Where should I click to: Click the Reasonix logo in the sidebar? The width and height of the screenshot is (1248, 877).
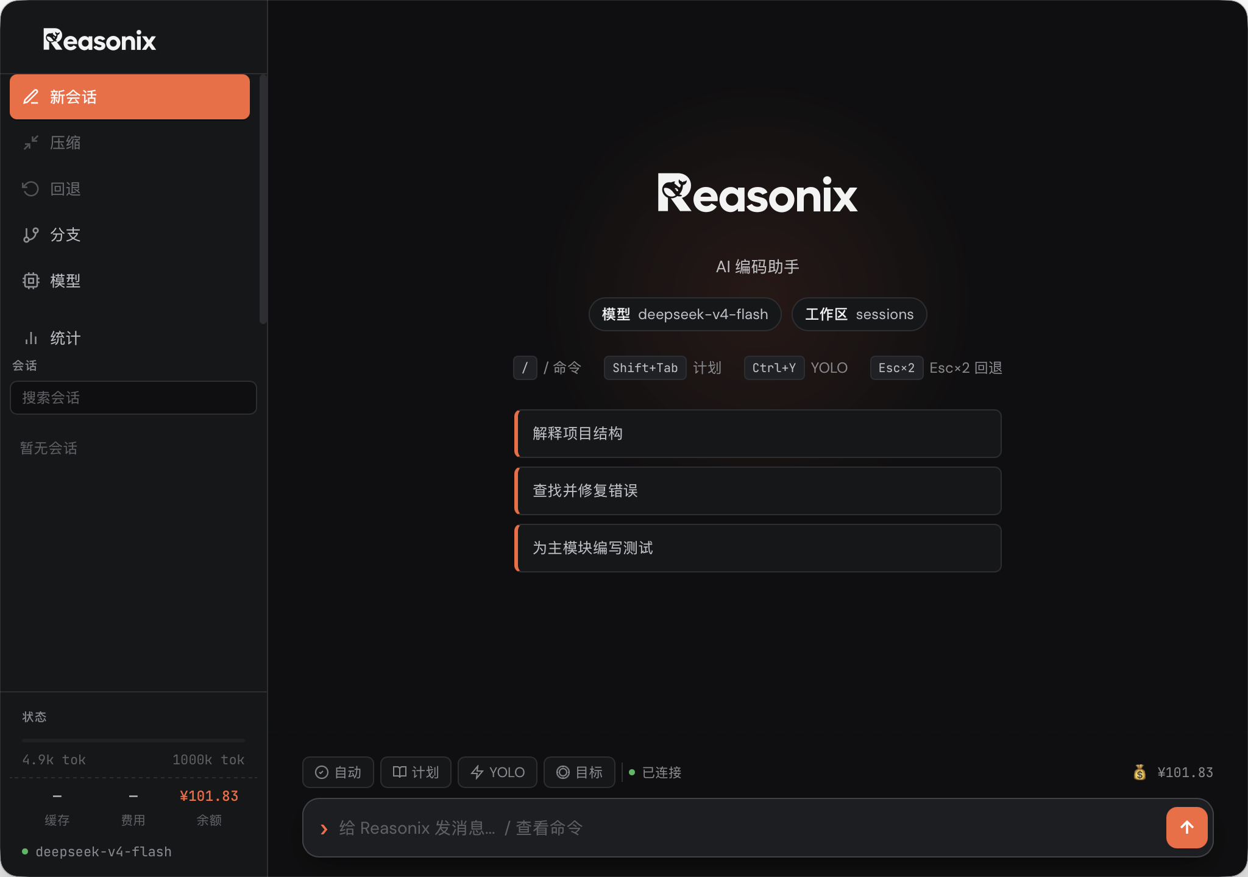[99, 40]
